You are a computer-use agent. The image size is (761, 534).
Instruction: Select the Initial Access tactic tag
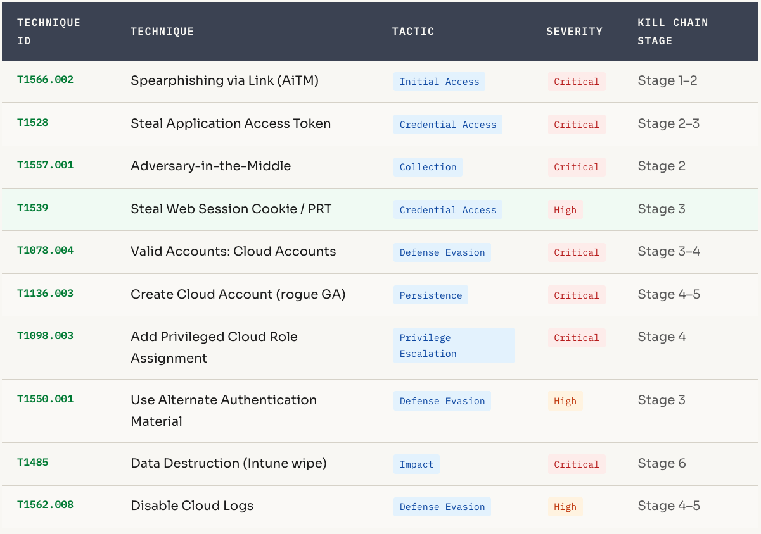[439, 82]
